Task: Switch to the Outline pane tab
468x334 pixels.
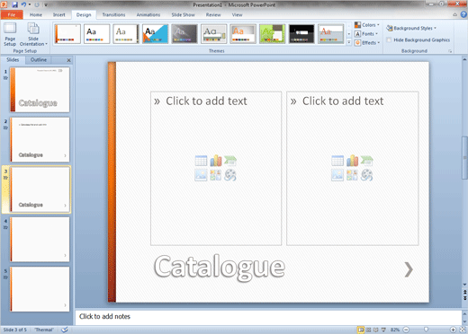Action: [x=39, y=60]
